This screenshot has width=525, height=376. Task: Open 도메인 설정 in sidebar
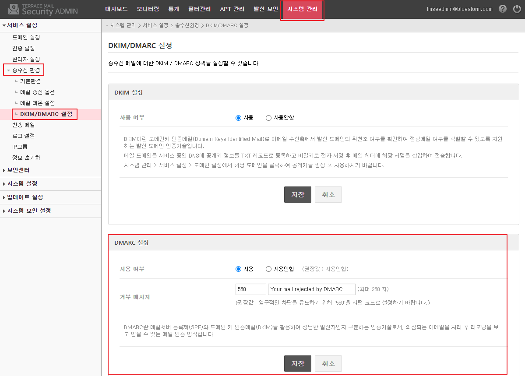[26, 37]
